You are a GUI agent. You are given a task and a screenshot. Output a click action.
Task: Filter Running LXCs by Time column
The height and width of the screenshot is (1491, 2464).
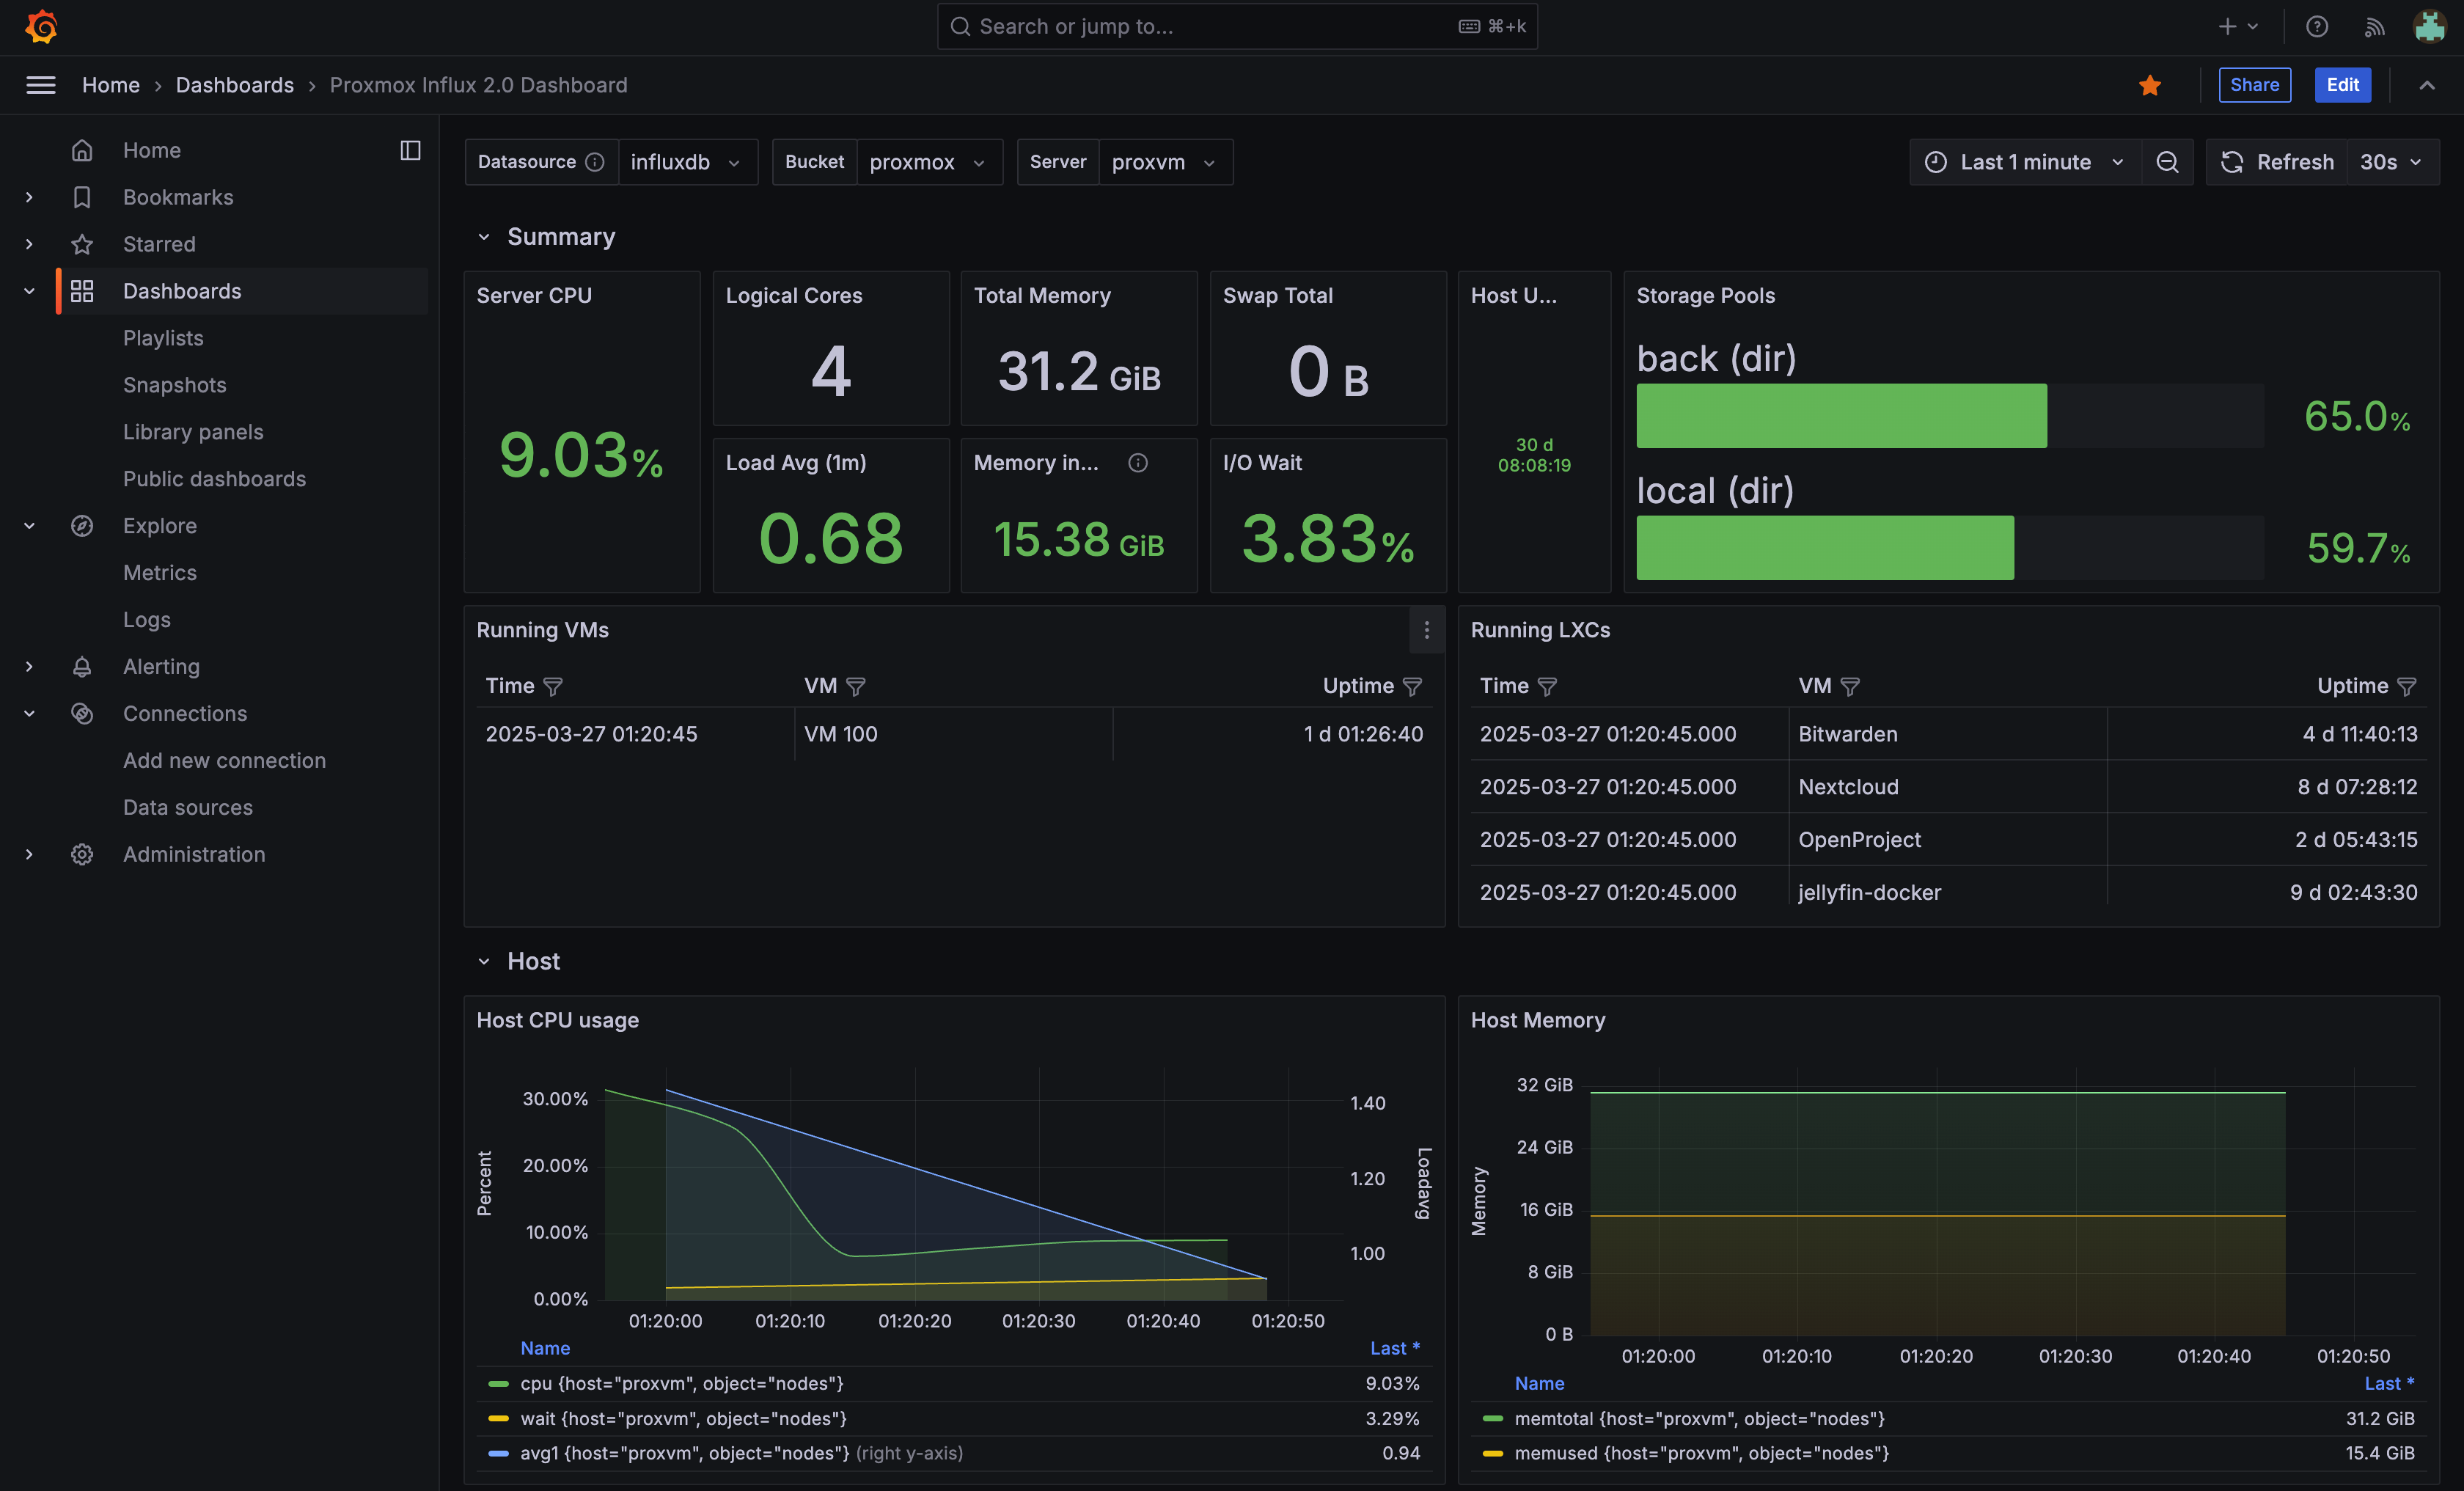point(1547,686)
